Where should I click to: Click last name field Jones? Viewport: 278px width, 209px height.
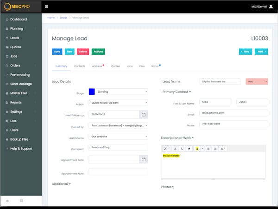coord(252,102)
